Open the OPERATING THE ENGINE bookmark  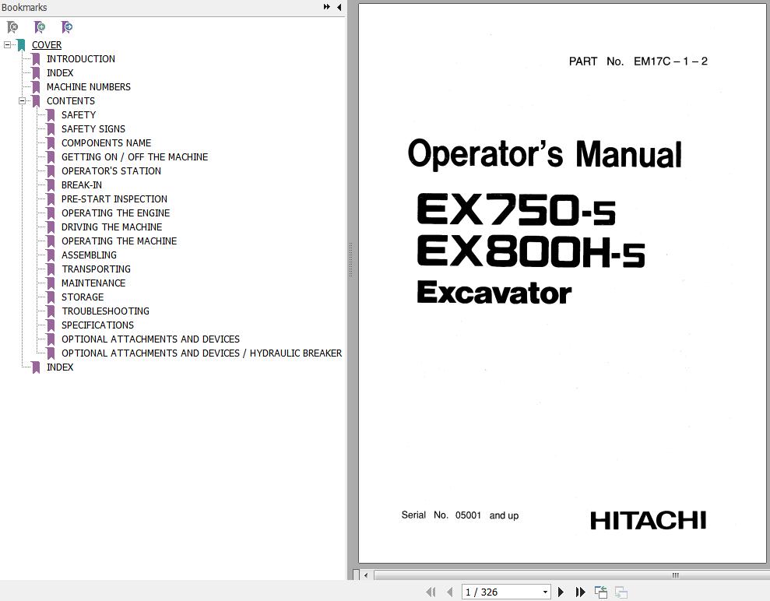[115, 213]
